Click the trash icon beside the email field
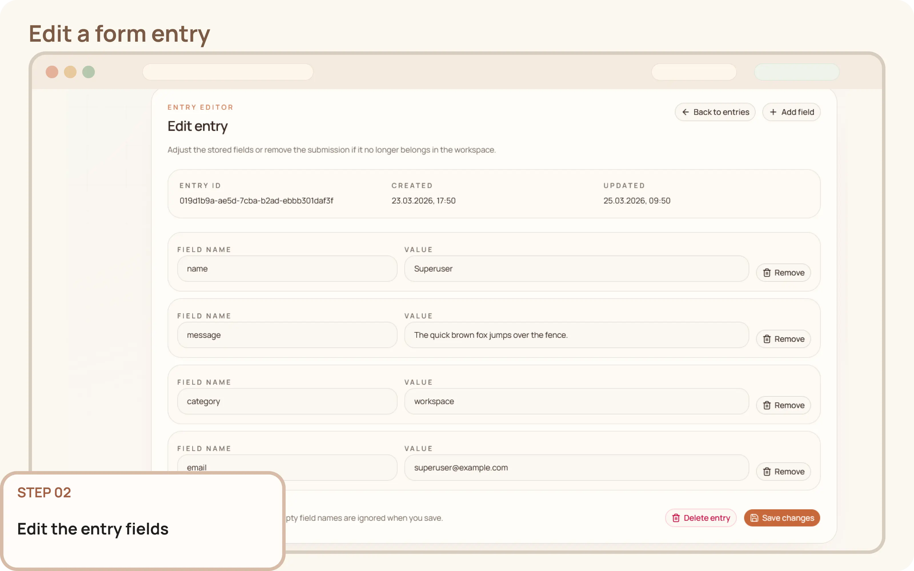This screenshot has width=914, height=571. tap(767, 471)
